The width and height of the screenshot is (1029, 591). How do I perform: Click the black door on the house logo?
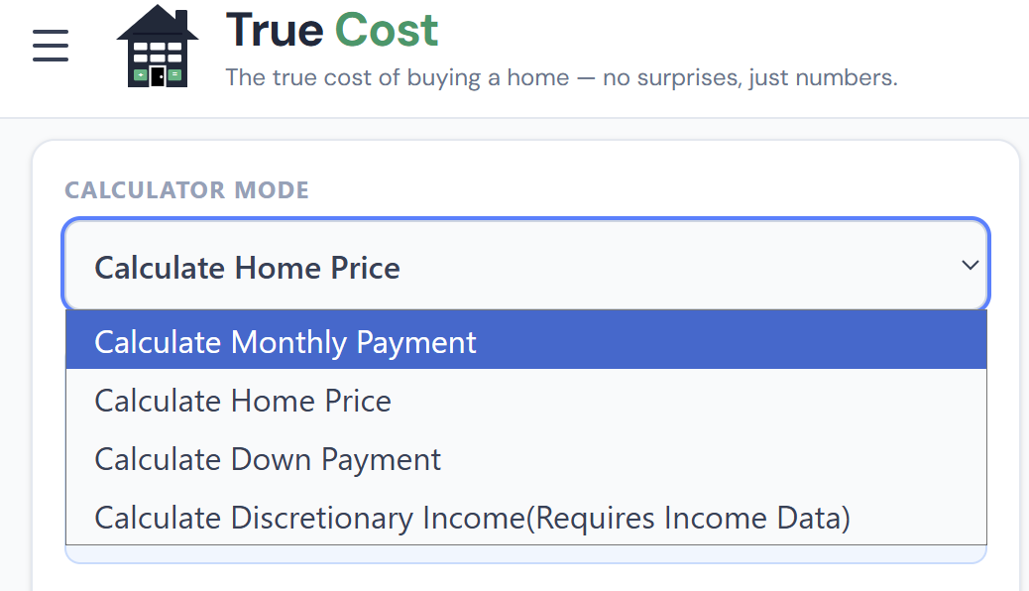tap(158, 76)
